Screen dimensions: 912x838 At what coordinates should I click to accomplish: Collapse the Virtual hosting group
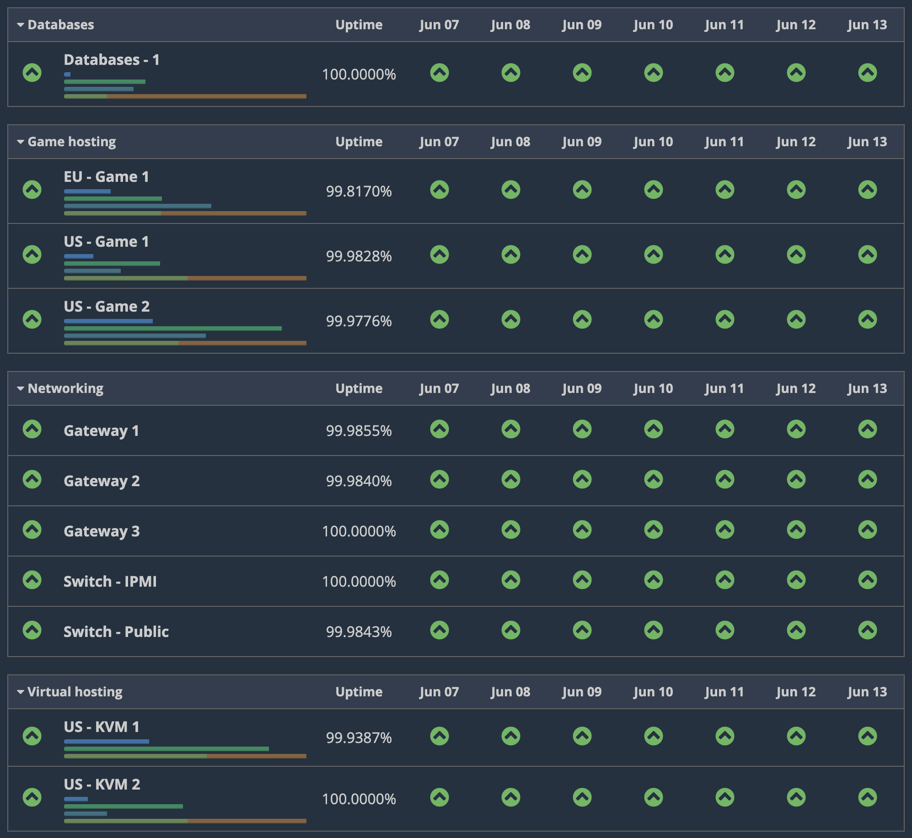21,692
